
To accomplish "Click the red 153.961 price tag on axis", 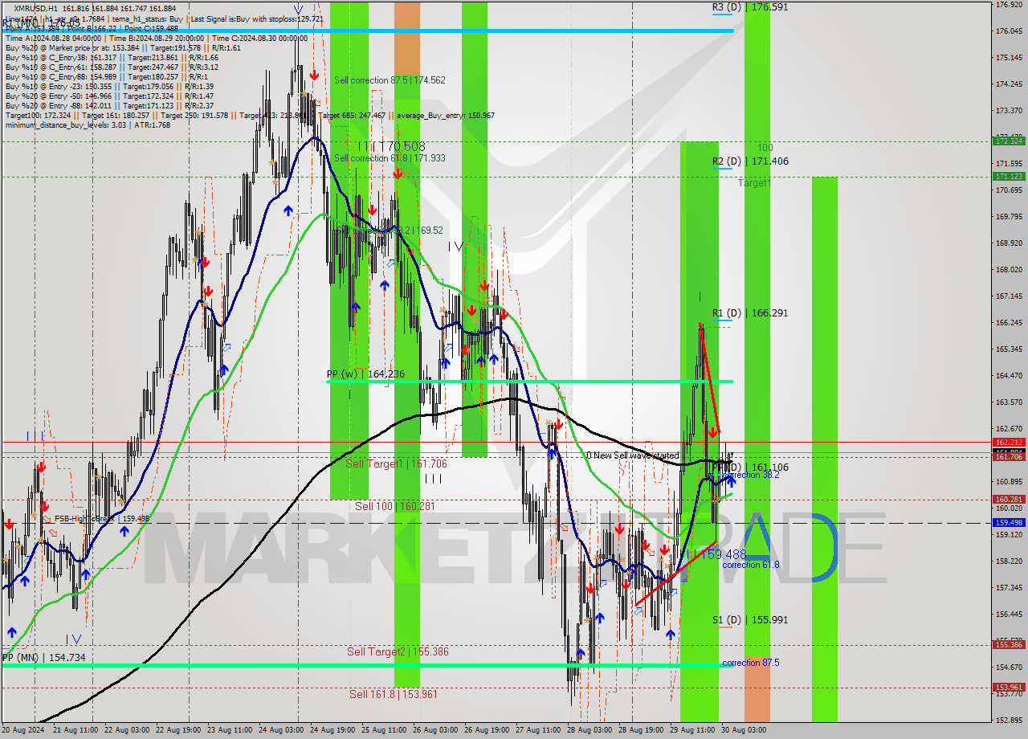I will (x=1009, y=687).
